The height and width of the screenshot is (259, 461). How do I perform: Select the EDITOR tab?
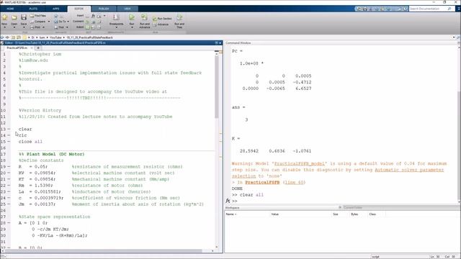79,9
